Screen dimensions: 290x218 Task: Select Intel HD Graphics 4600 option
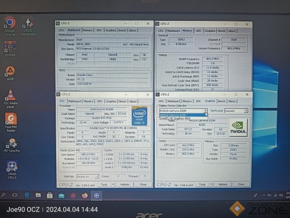[175, 118]
